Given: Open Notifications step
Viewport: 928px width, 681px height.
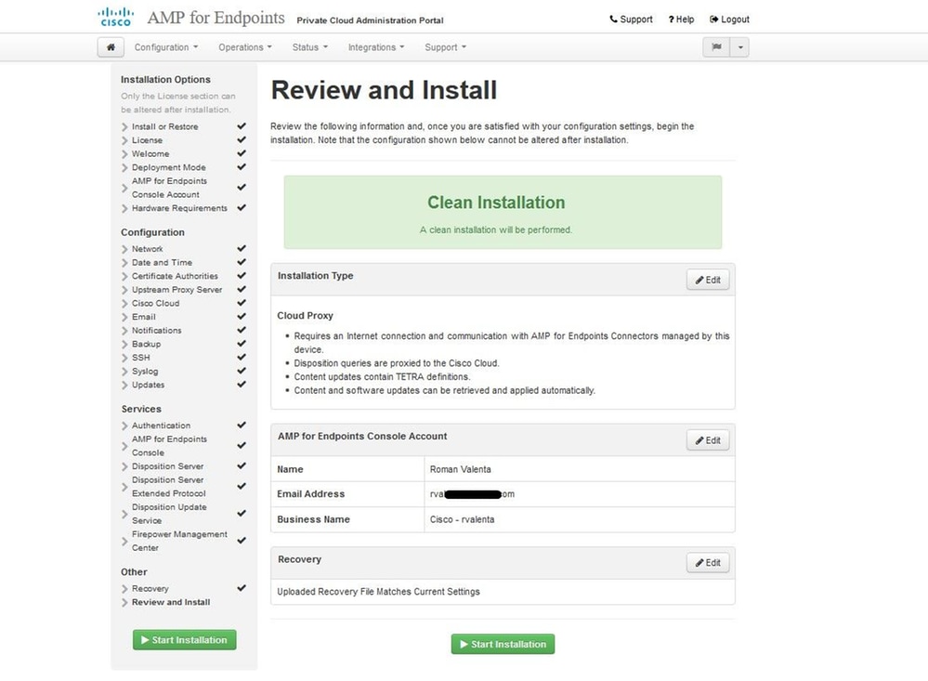Looking at the screenshot, I should [x=157, y=331].
